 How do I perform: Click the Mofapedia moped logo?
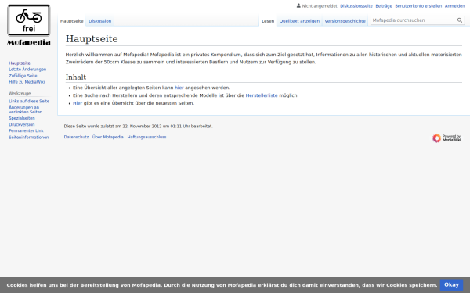coord(29,26)
